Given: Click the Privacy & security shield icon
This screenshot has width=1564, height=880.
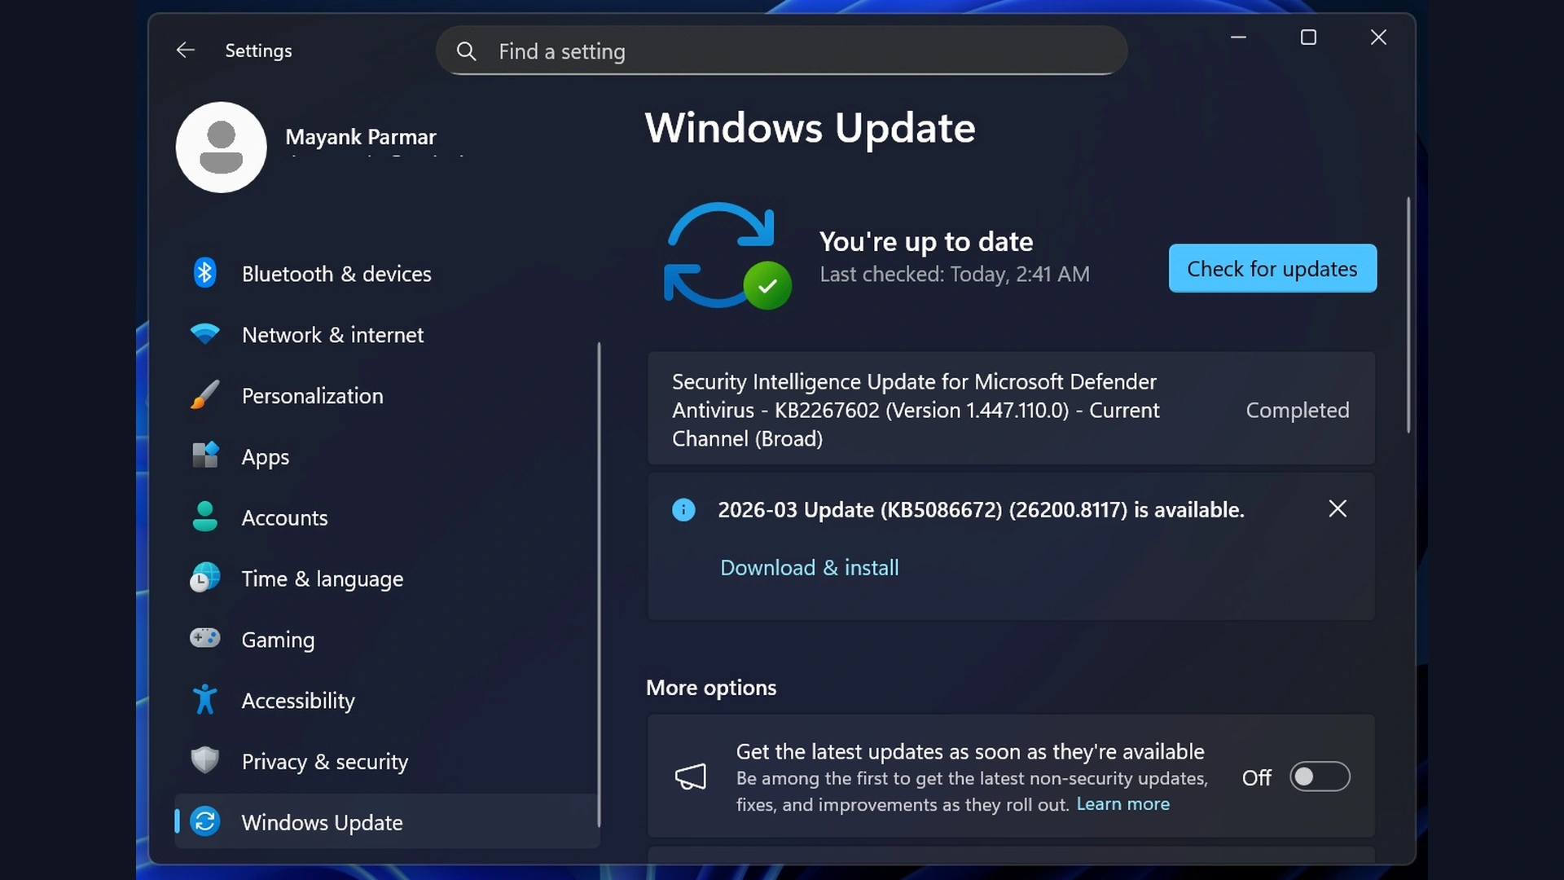Looking at the screenshot, I should point(204,760).
